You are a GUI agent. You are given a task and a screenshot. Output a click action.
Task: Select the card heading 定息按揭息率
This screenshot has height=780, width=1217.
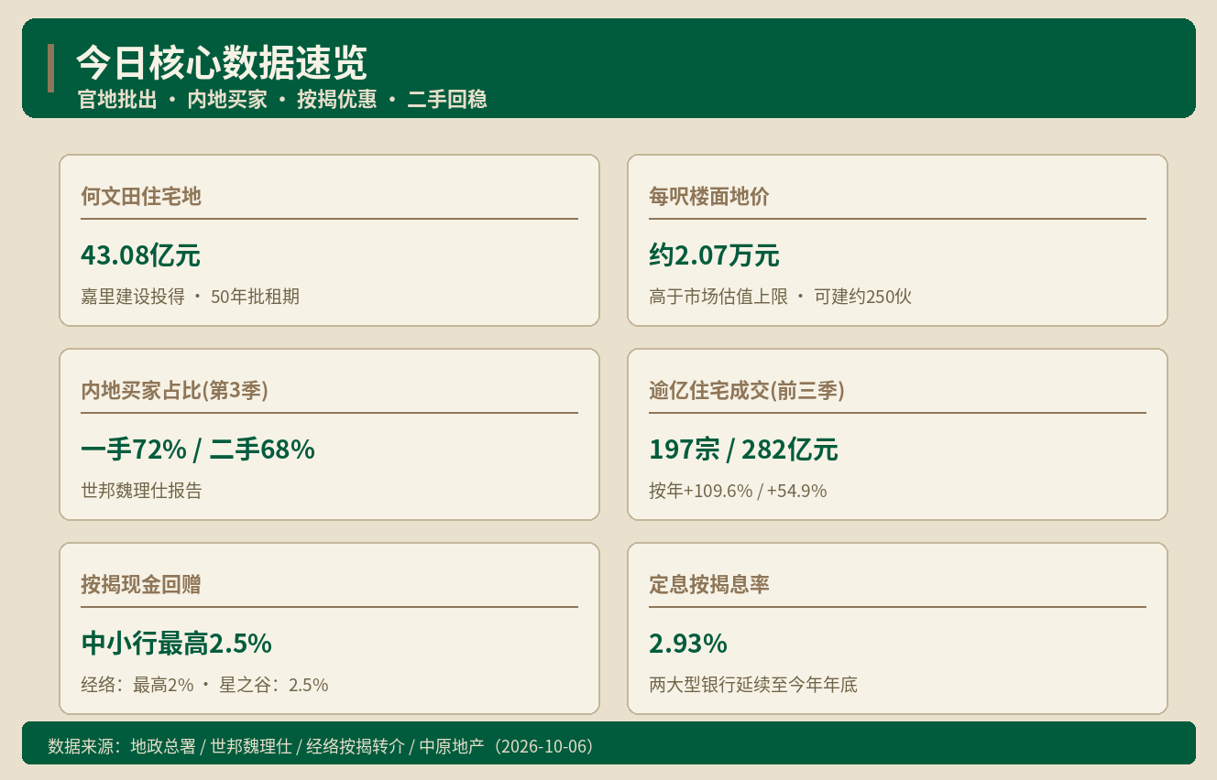[x=709, y=584]
